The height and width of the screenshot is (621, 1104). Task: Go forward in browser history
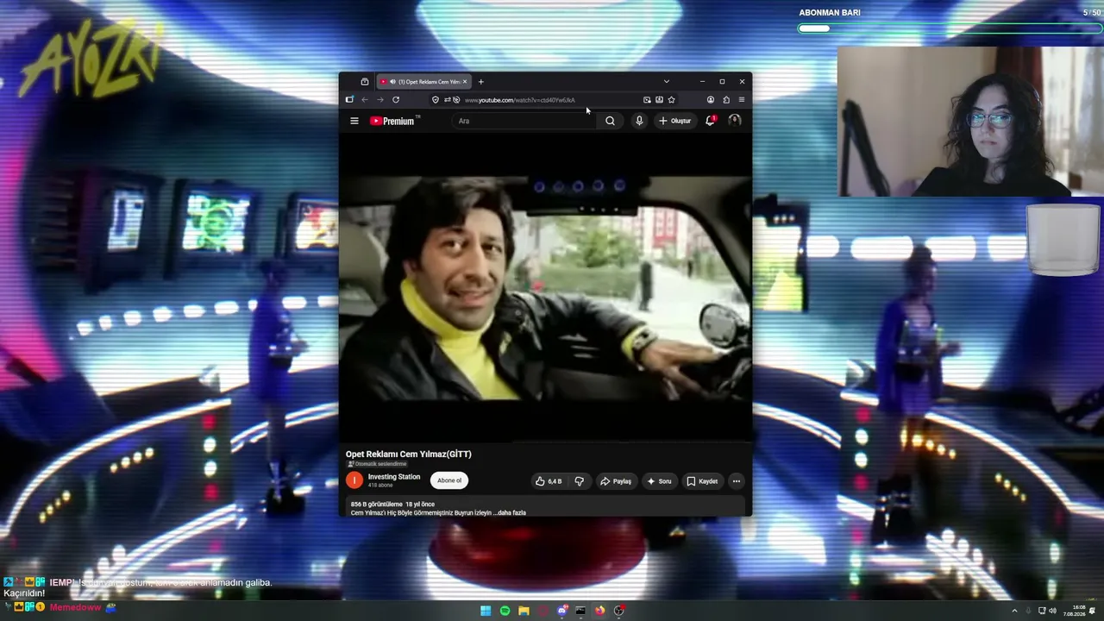point(379,100)
